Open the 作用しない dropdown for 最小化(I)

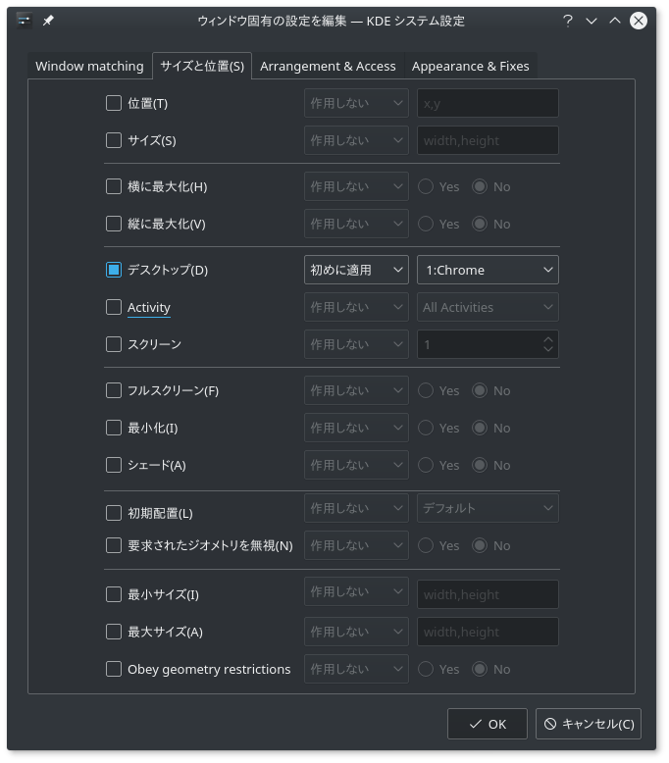356,429
